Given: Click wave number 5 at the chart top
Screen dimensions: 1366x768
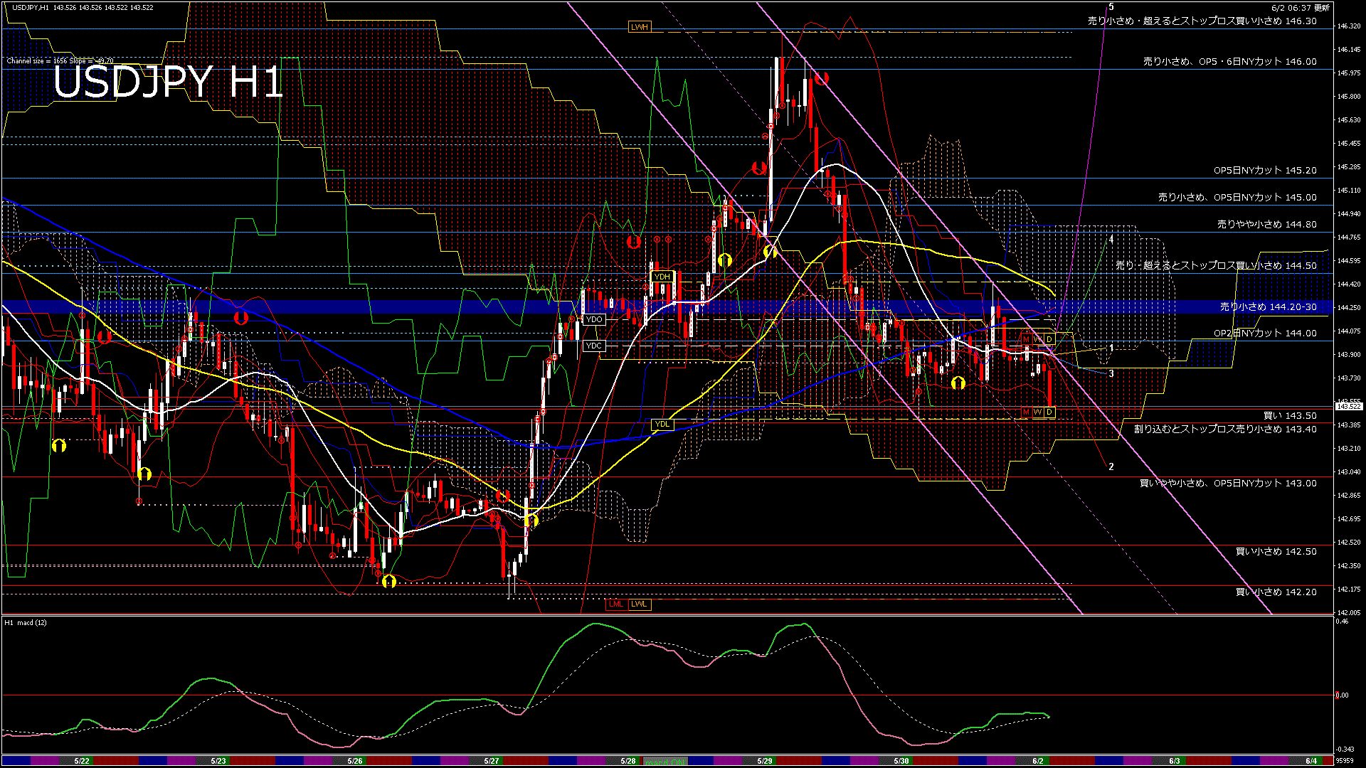Looking at the screenshot, I should (x=1111, y=7).
